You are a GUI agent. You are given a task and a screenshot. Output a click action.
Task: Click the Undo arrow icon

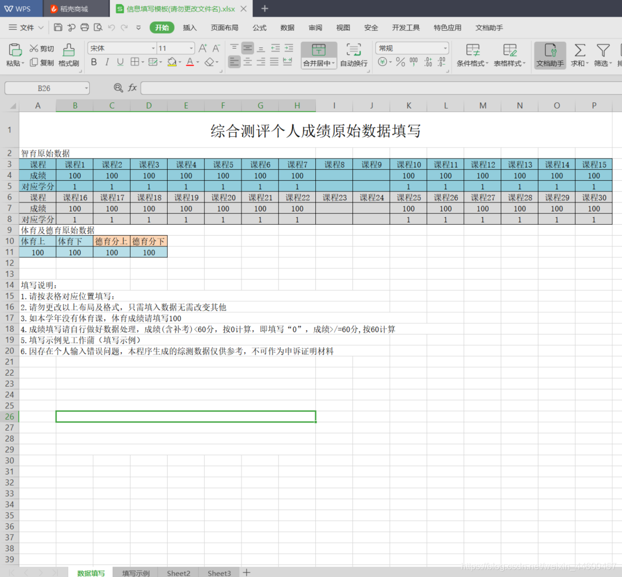pos(112,27)
